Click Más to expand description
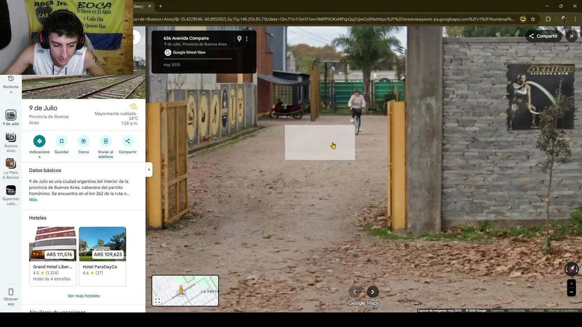Viewport: 582px width, 327px height. [33, 200]
